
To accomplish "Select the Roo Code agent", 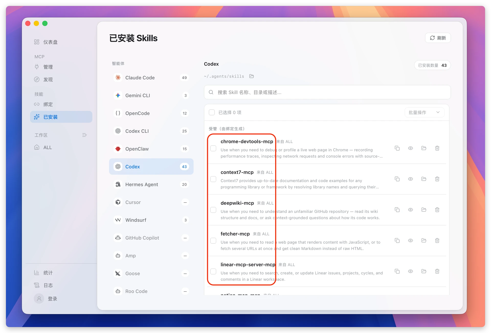I will pyautogui.click(x=151, y=291).
